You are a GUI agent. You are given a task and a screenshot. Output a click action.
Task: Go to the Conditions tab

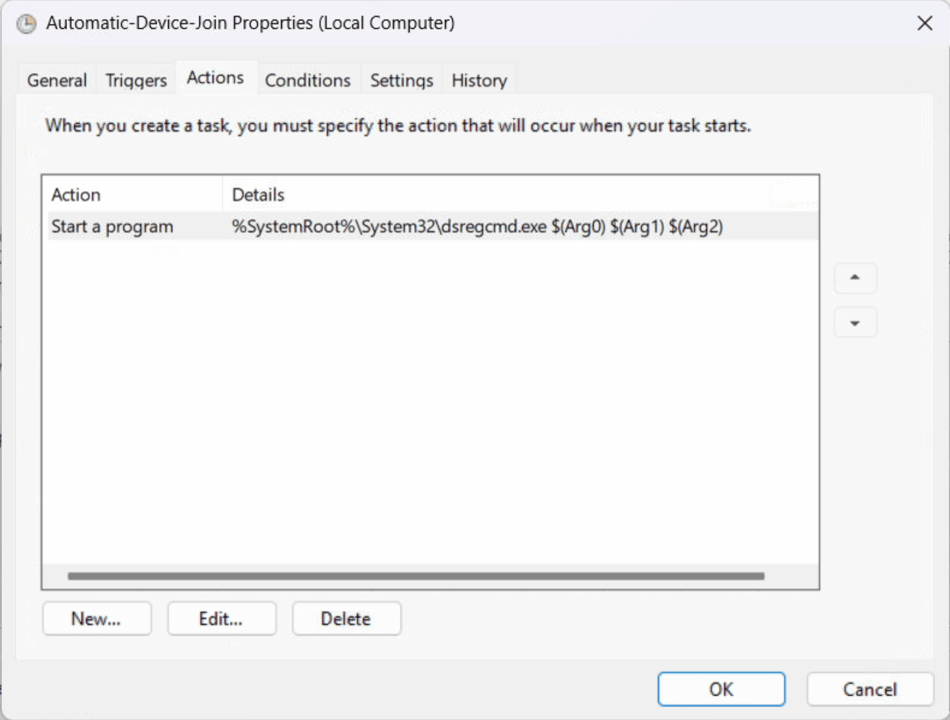click(x=308, y=80)
